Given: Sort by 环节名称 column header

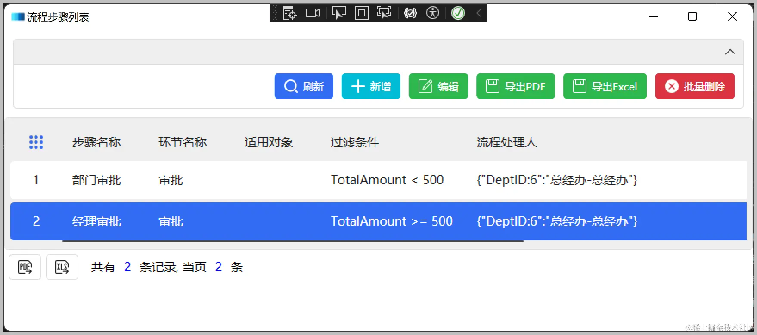Looking at the screenshot, I should point(183,142).
